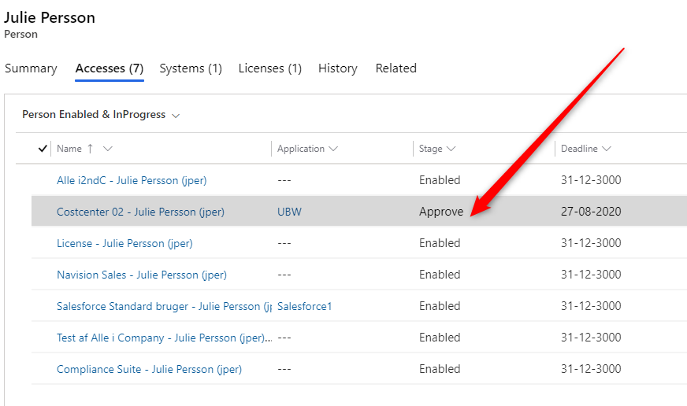Viewport: 687px width, 406px height.
Task: Toggle the select-all checkmark in grid header
Action: 43,149
